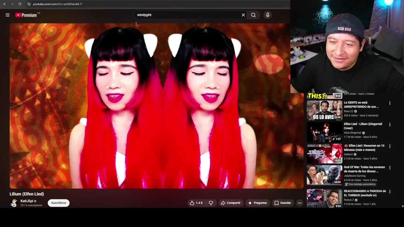Open thumbnail of Elfen Lied Resumen video
The image size is (404, 227).
(x=324, y=154)
